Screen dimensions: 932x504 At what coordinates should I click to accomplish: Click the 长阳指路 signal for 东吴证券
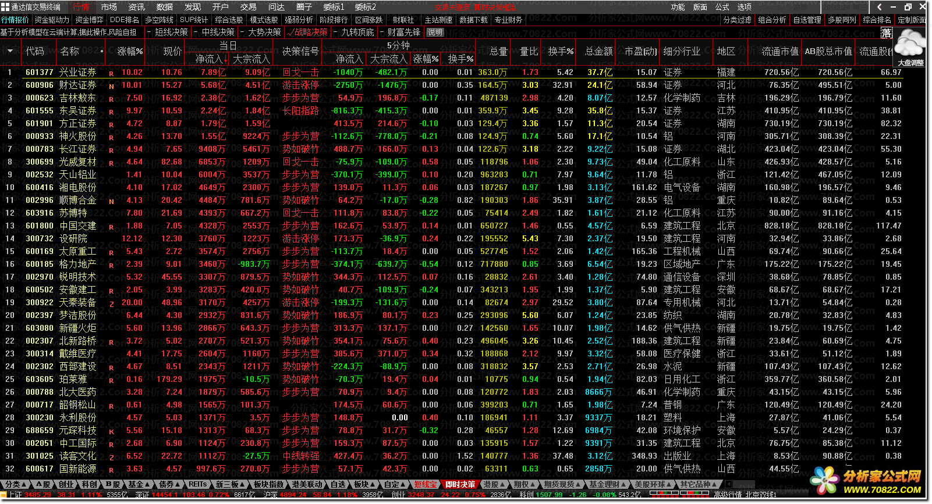[x=300, y=111]
